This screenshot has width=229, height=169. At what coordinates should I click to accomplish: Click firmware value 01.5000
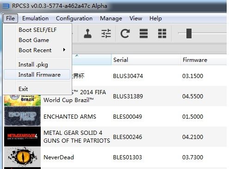[x=193, y=117]
